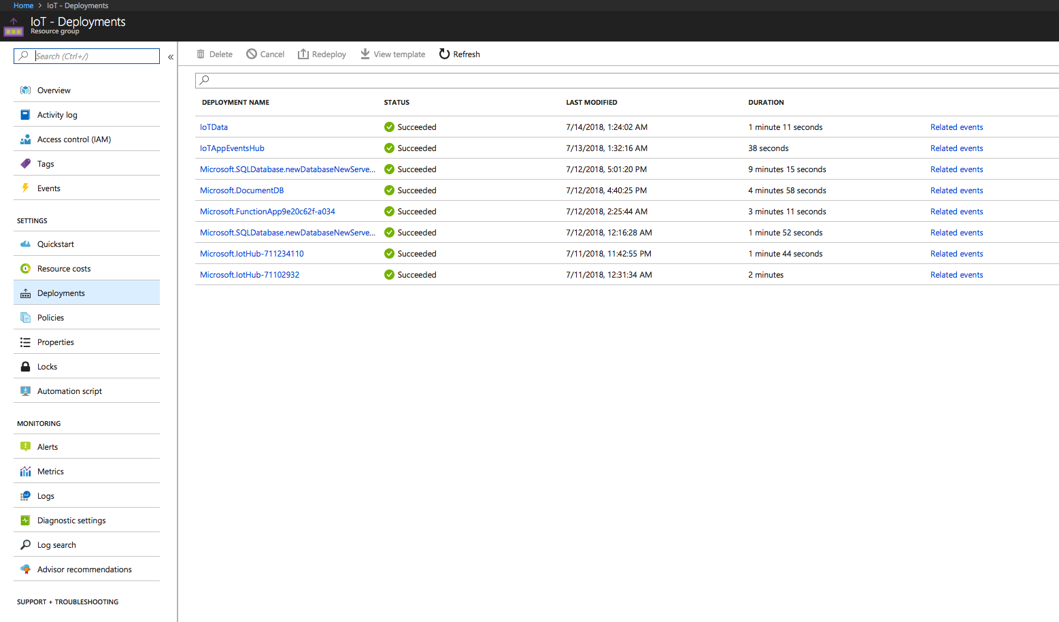View Related events for Microsoft.DocumentDB
Viewport: 1059px width, 622px height.
tap(956, 191)
